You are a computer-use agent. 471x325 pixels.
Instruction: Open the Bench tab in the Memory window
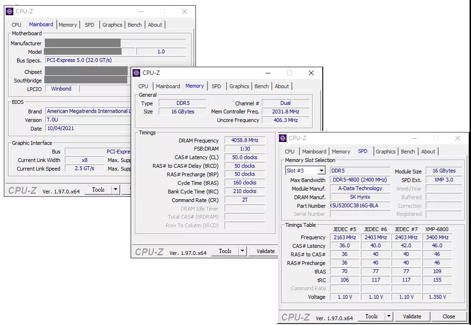coord(261,86)
